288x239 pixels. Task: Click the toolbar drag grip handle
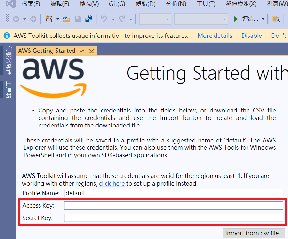7,19
